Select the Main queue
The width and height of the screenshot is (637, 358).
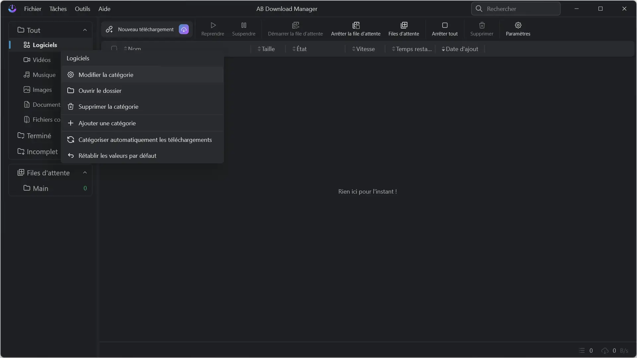pyautogui.click(x=50, y=188)
